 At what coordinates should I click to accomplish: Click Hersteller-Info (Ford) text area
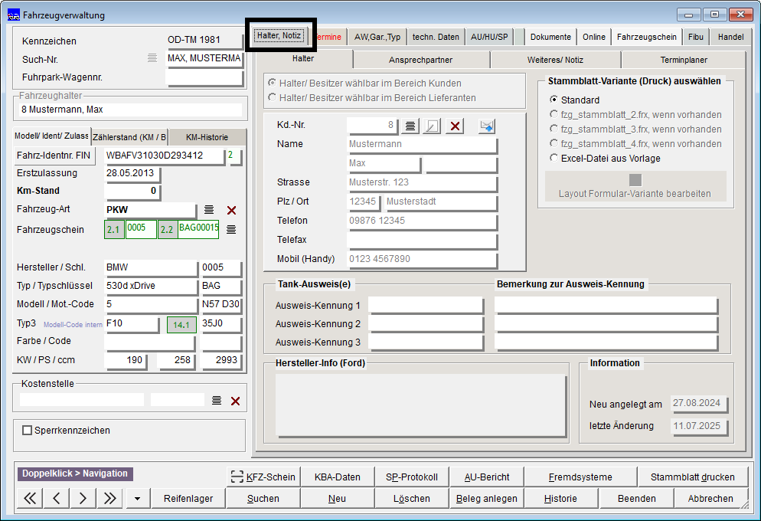point(420,406)
